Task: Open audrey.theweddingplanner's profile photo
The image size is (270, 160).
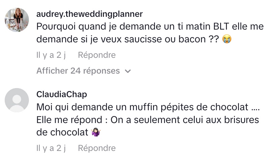Action: 16,20
